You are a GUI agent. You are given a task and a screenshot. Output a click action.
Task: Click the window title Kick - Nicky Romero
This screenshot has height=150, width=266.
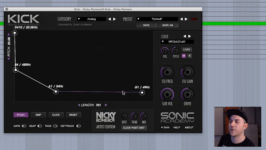point(103,9)
